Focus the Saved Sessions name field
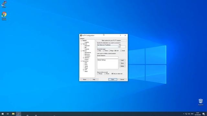 pyautogui.click(x=108, y=57)
